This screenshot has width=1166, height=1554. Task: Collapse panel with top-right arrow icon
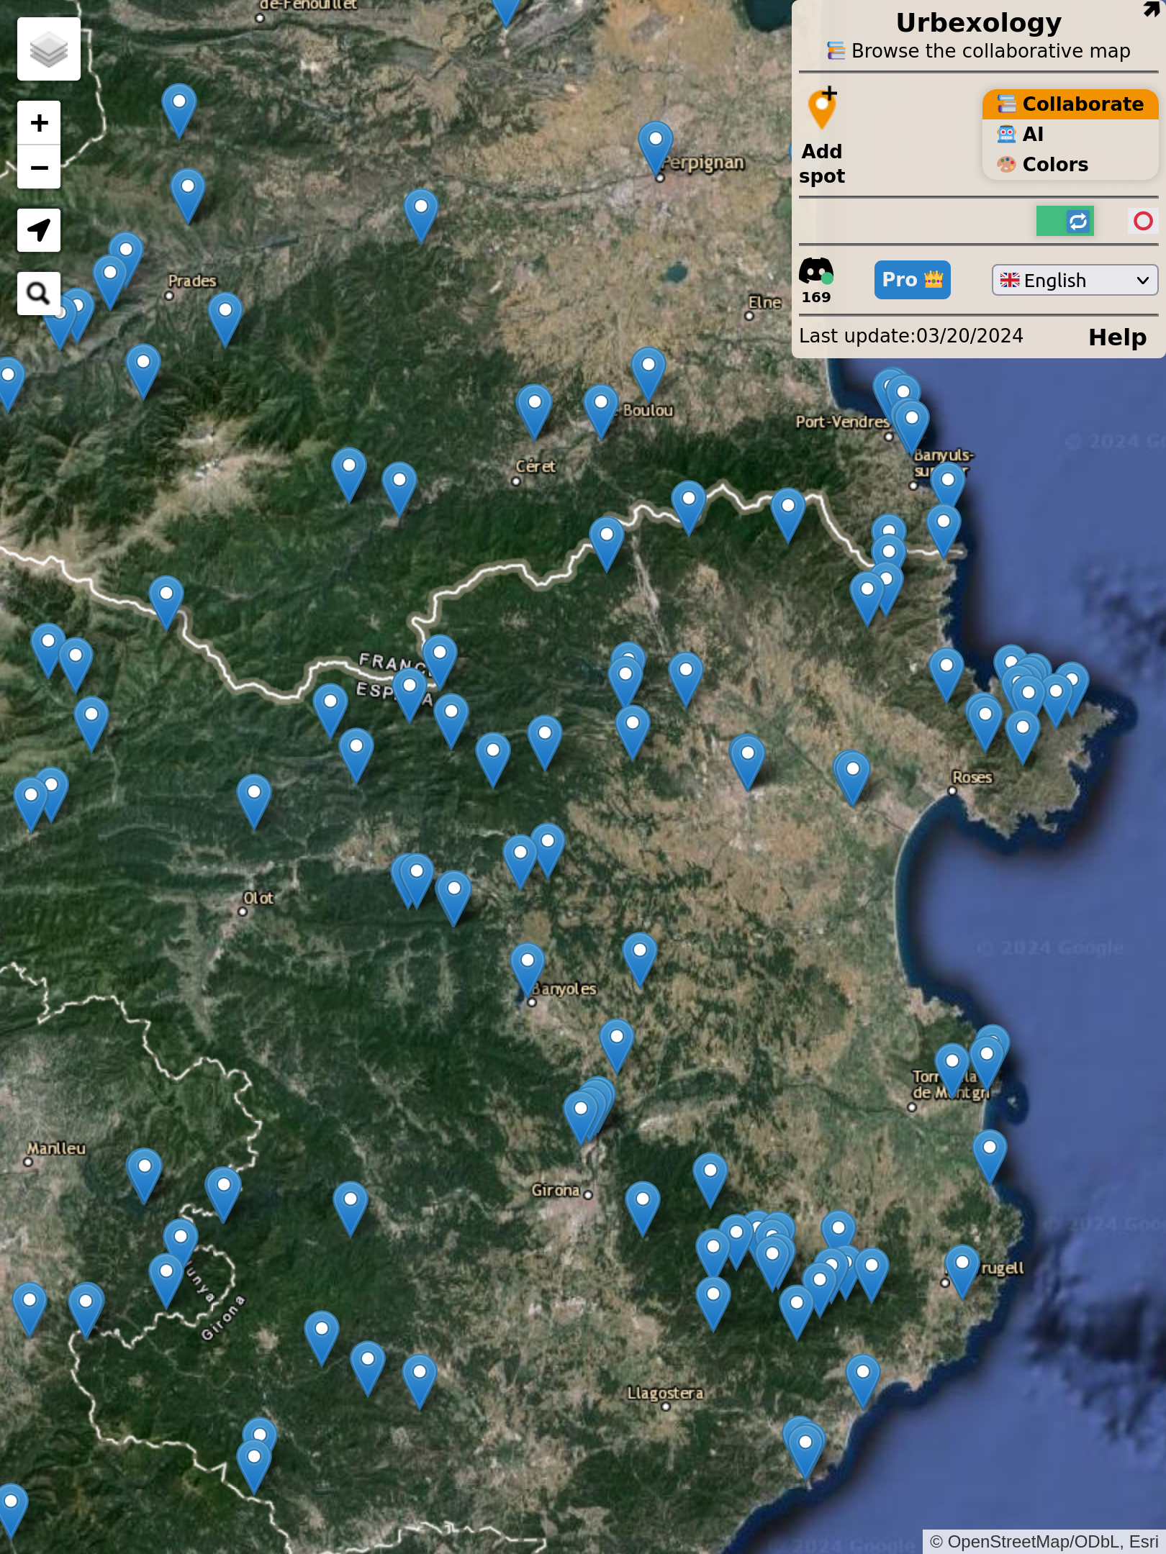(1151, 9)
